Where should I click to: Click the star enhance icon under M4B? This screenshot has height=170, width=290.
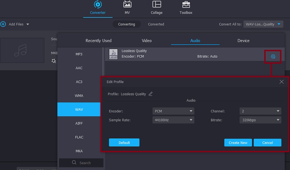(54, 61)
